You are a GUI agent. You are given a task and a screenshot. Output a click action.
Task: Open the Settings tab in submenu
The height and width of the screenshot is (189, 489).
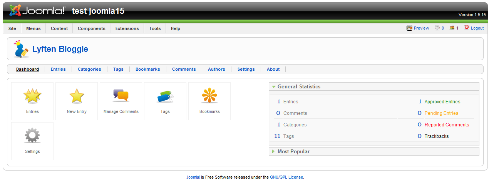point(246,69)
